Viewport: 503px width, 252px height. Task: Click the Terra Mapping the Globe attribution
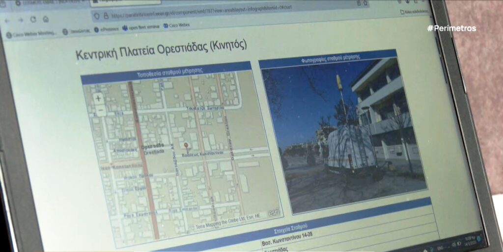coord(228,222)
